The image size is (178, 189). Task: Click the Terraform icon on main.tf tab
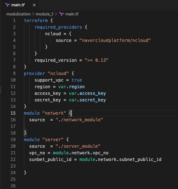[8, 5]
